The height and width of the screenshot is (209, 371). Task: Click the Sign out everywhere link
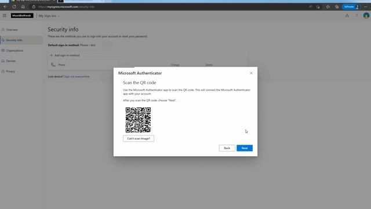(x=77, y=77)
